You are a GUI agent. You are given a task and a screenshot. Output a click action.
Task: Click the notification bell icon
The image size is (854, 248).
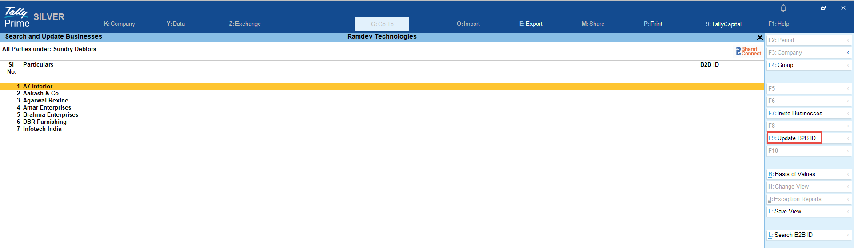[x=783, y=8]
